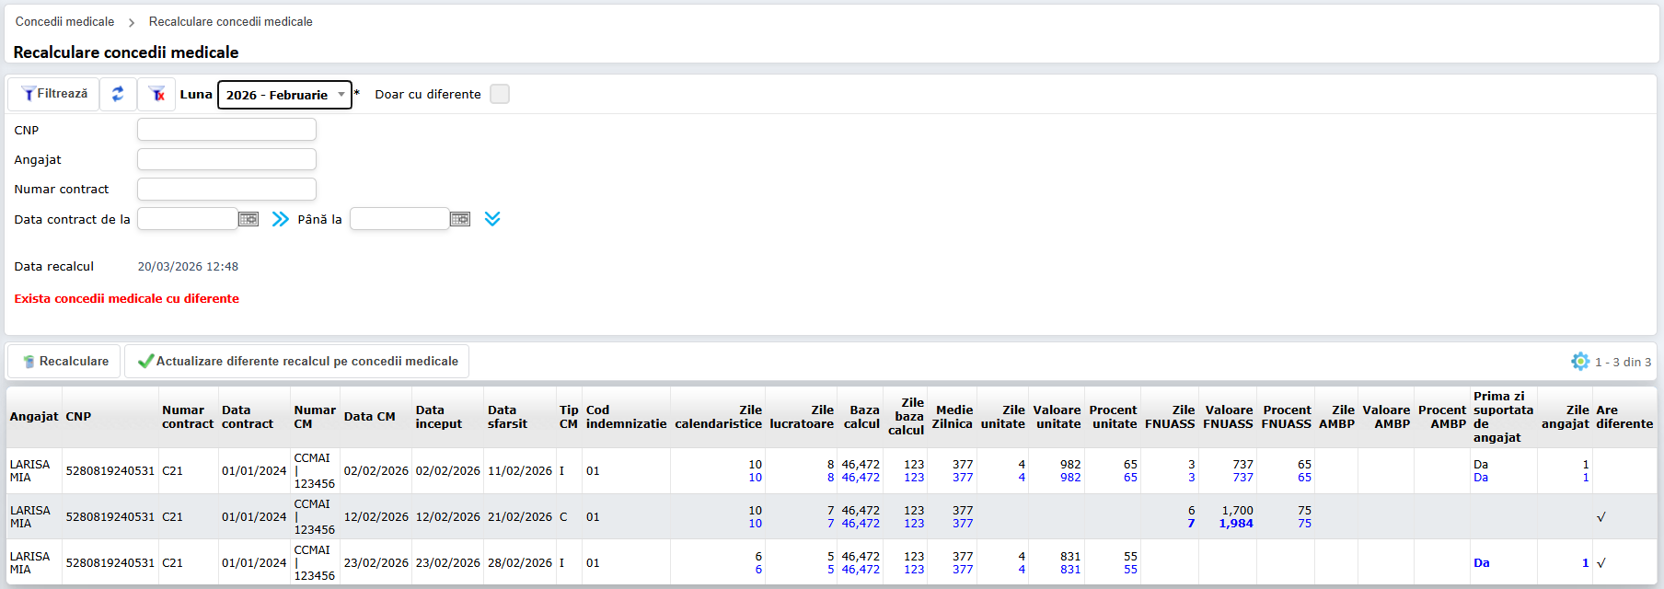
Task: Click into the Angajat text field
Action: tap(226, 159)
